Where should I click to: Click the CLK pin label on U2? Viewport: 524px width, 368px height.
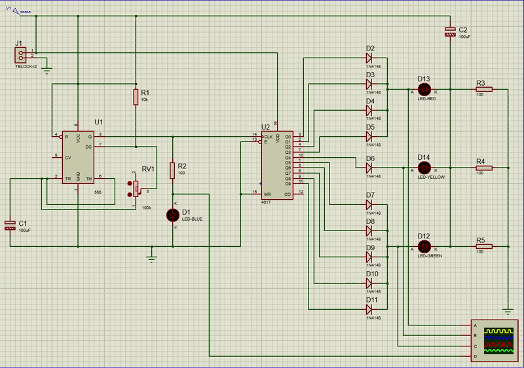point(269,137)
